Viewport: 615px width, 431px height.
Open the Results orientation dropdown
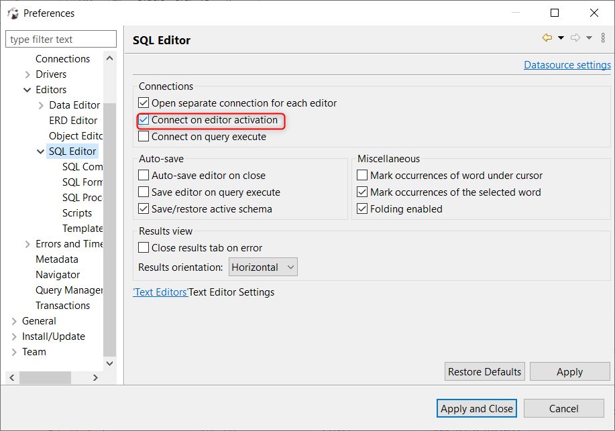(x=263, y=267)
